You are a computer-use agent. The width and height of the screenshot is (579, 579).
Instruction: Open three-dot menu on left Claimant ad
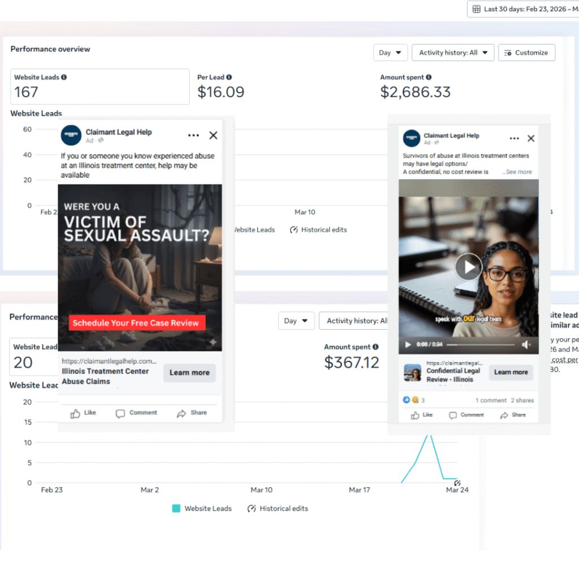(x=193, y=136)
